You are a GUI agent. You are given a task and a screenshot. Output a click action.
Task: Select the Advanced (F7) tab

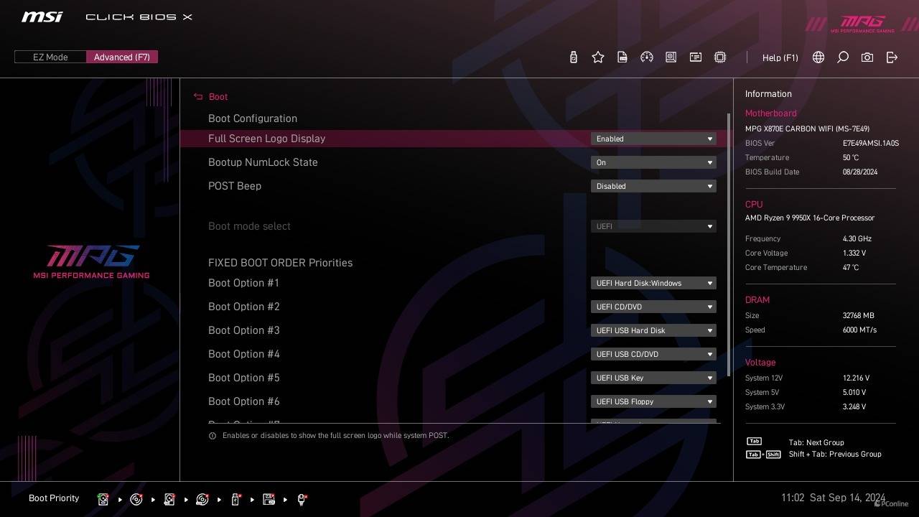122,57
